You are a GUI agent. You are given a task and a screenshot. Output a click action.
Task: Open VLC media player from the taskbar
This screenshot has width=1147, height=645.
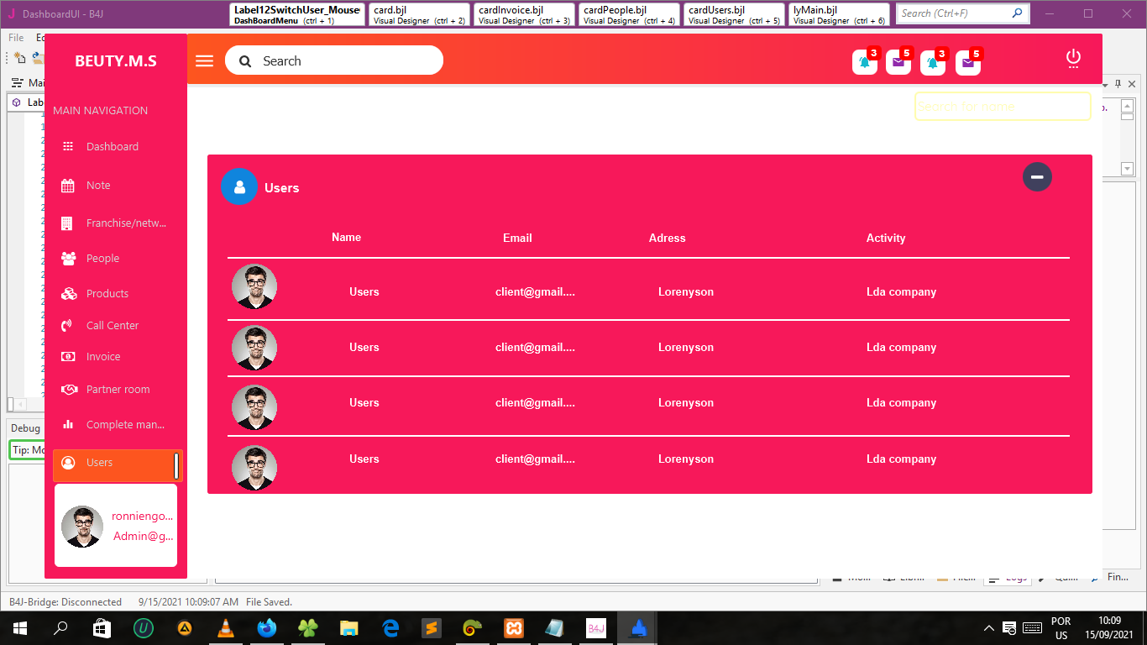coord(226,628)
